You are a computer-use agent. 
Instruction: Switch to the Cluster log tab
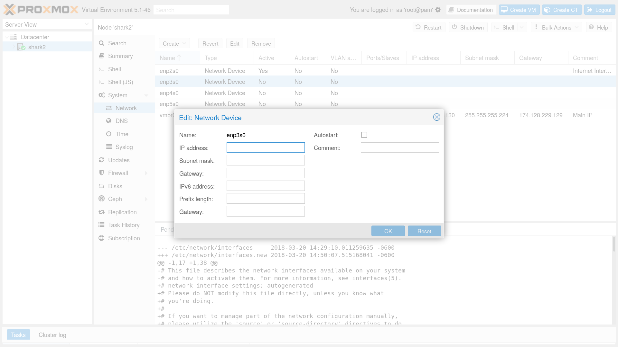52,335
